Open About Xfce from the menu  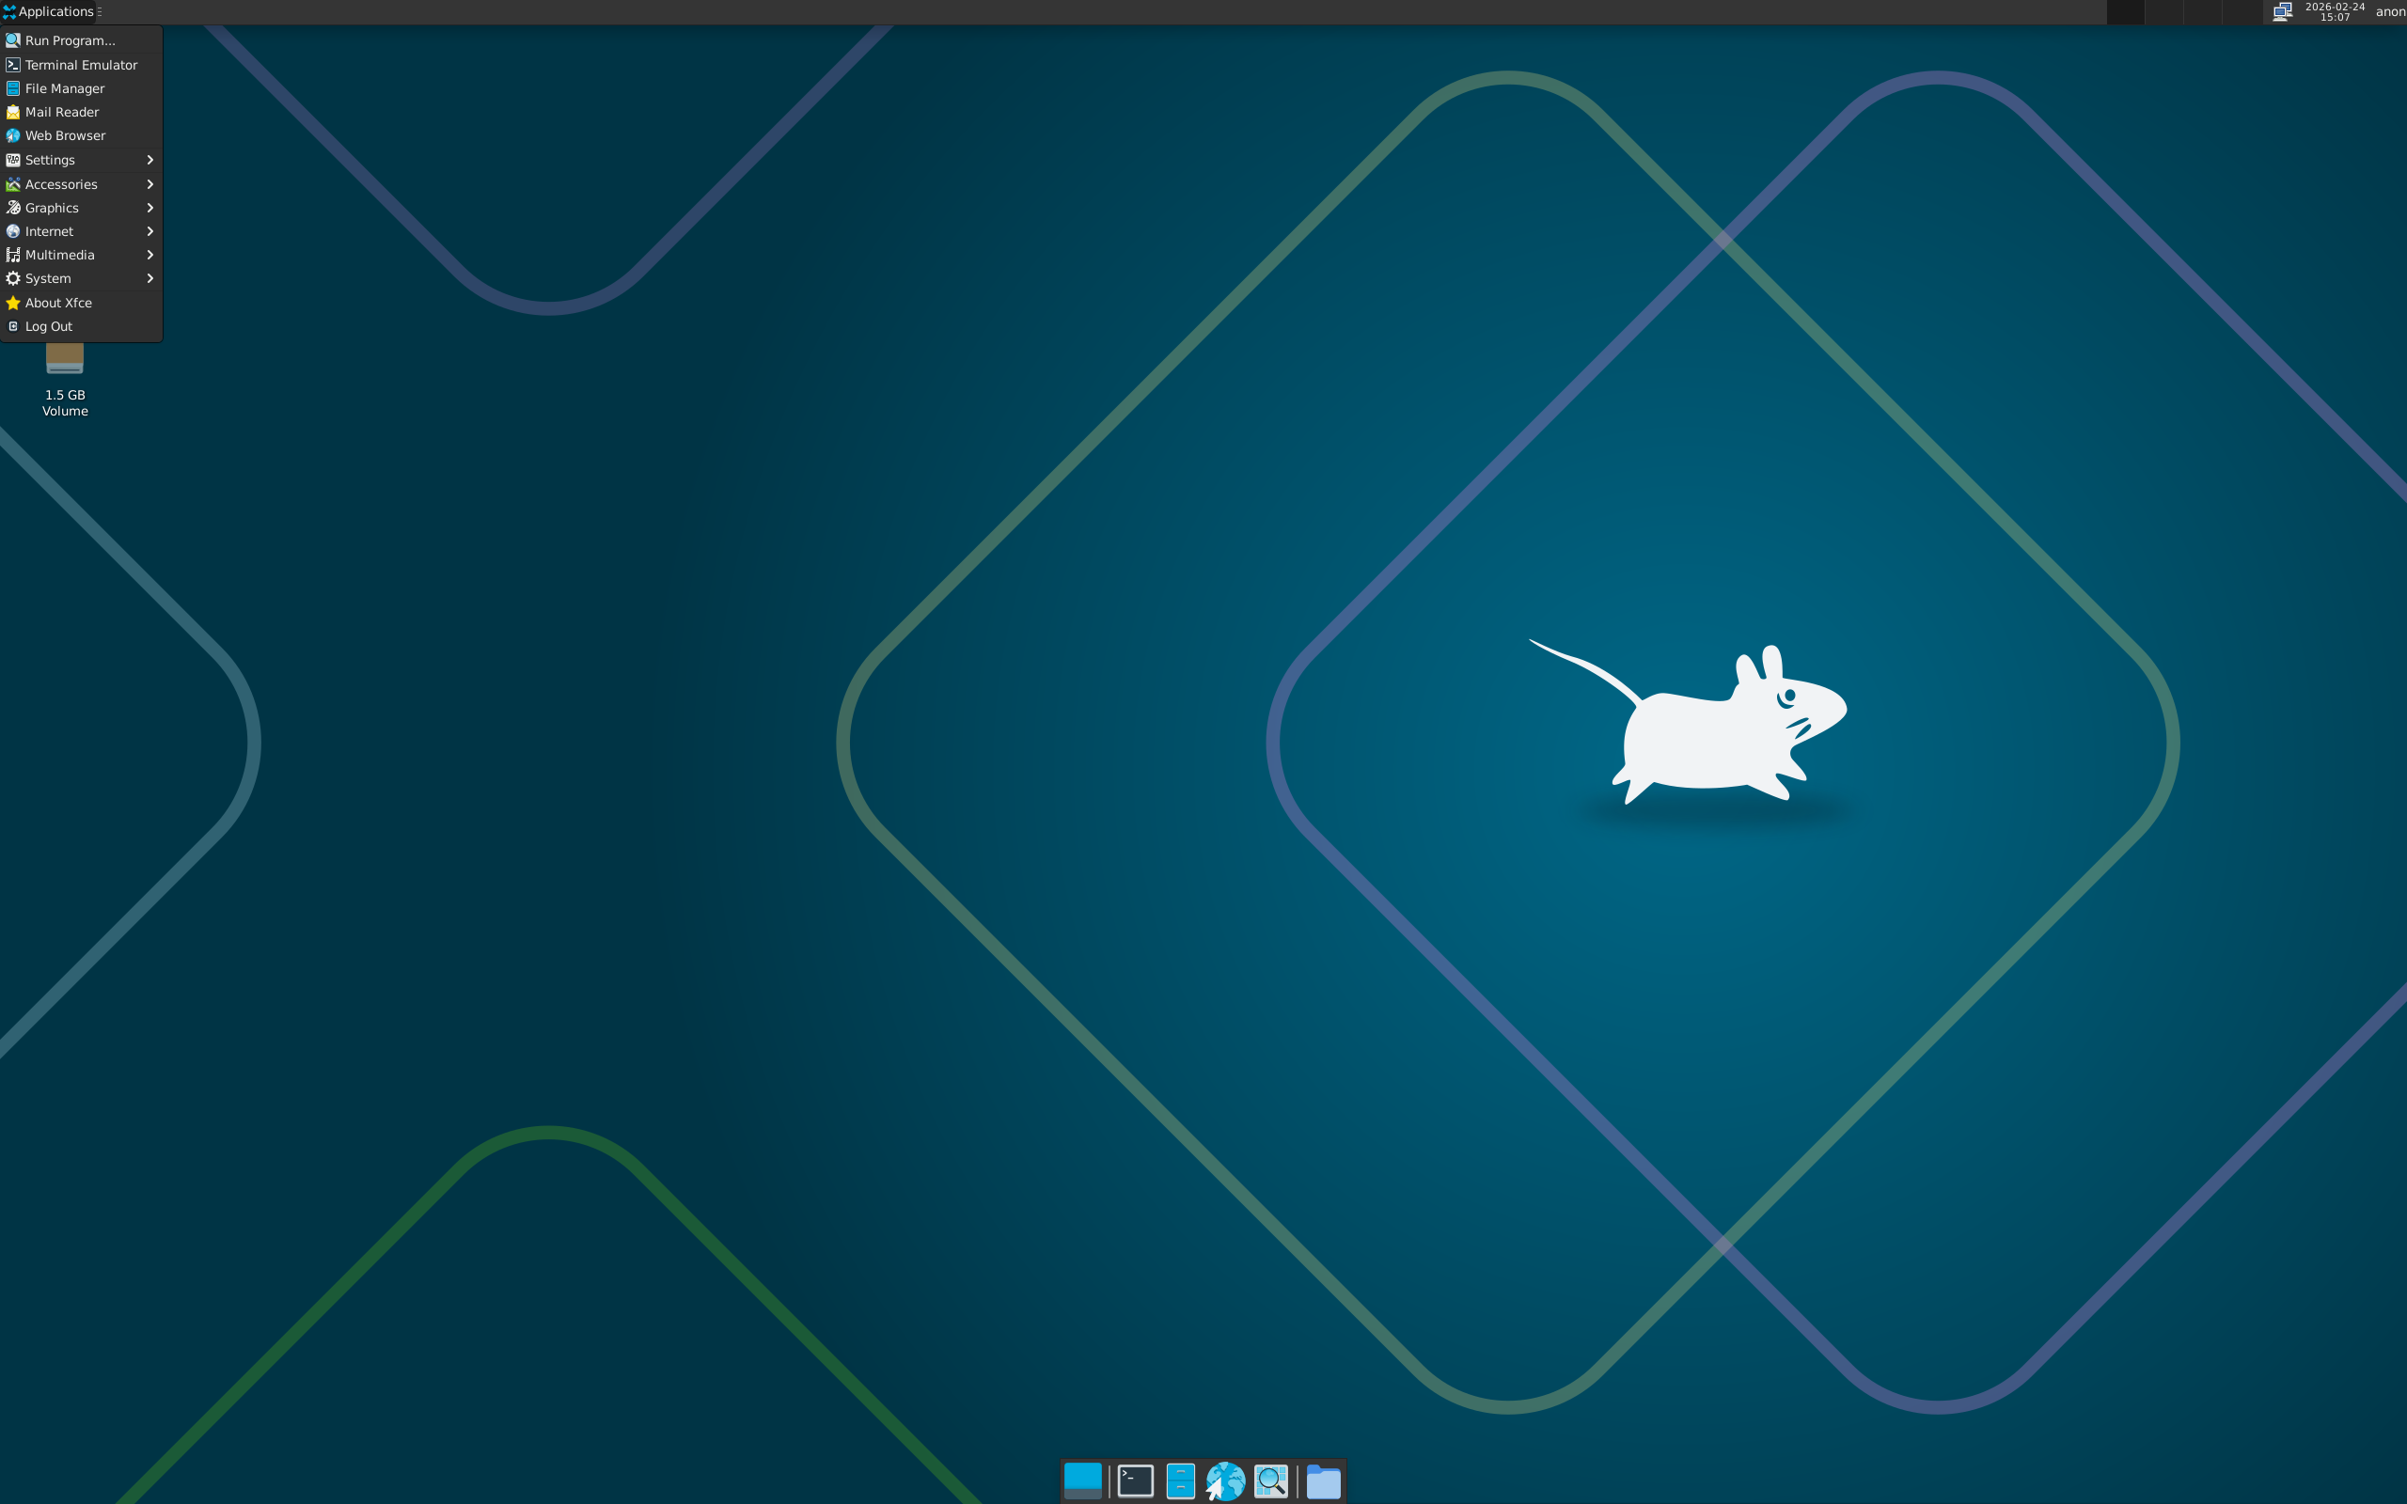click(x=81, y=304)
